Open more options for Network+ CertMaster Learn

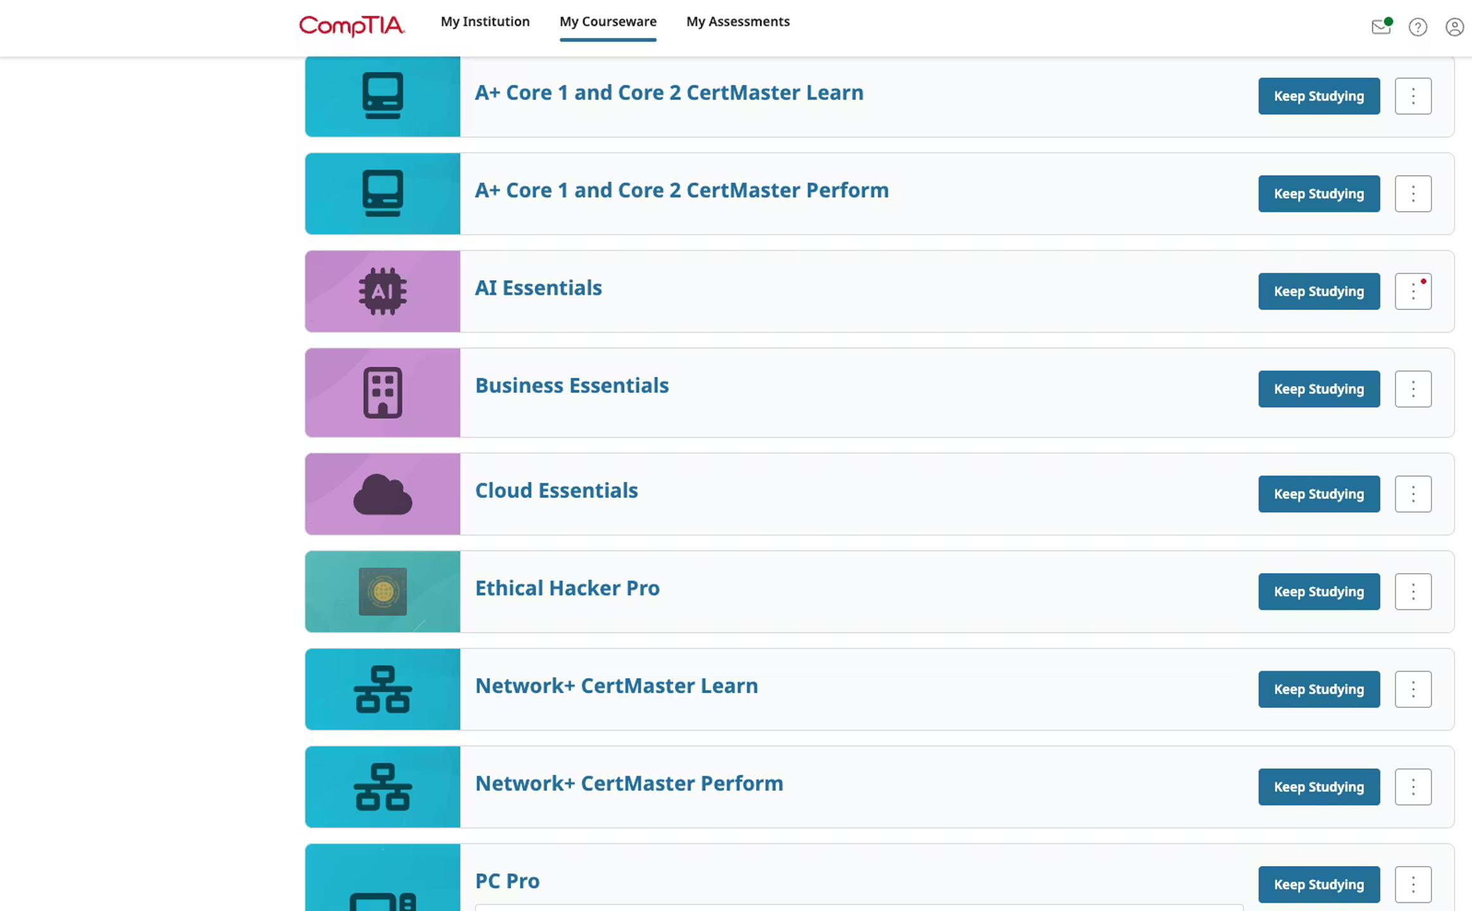click(1413, 689)
